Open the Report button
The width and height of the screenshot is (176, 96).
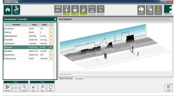click(x=150, y=10)
